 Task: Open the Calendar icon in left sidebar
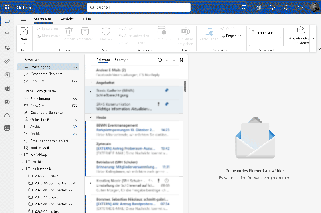coord(7,34)
